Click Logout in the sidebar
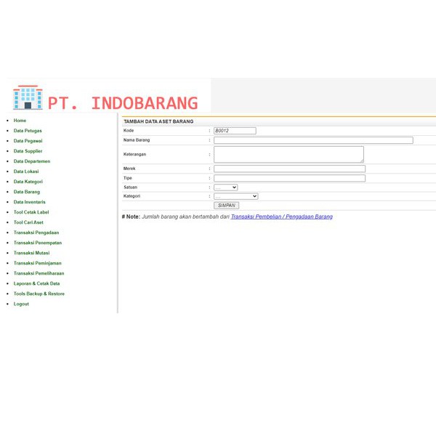 pos(21,304)
